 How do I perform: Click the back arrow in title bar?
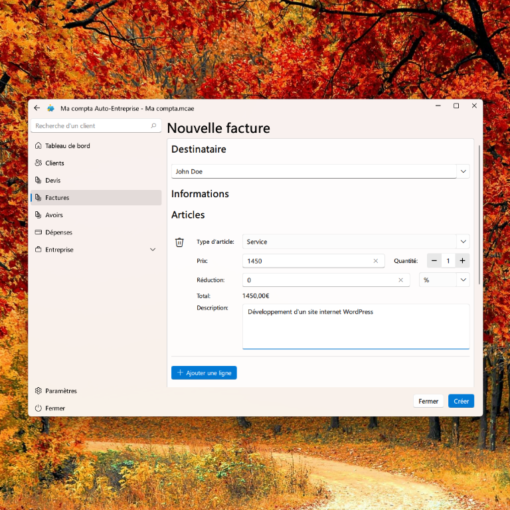point(37,108)
